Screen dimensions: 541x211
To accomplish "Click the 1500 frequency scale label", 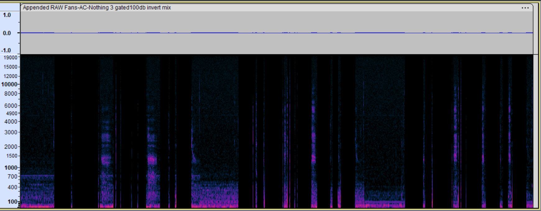I will [x=12, y=156].
